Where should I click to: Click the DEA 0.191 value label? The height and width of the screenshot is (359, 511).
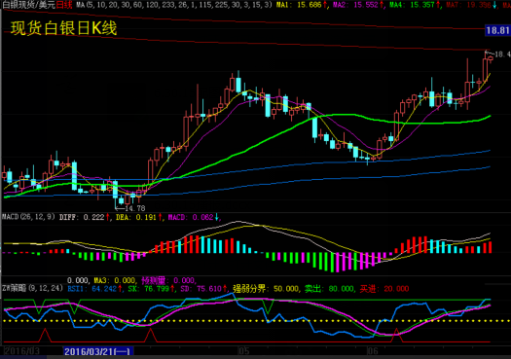pos(138,217)
